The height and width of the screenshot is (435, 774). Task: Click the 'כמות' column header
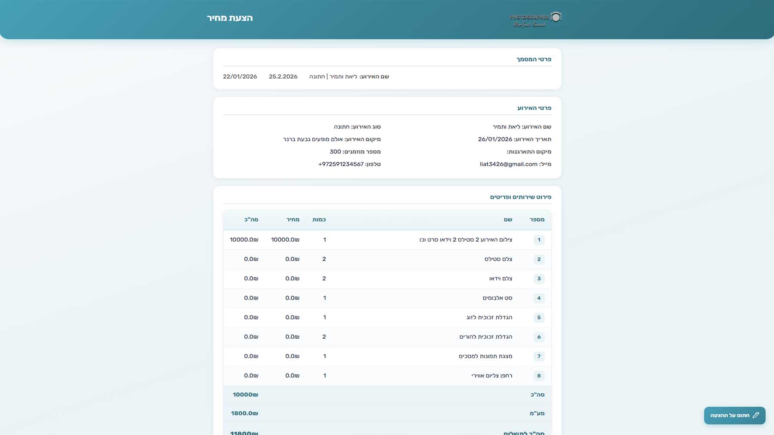tap(319, 220)
